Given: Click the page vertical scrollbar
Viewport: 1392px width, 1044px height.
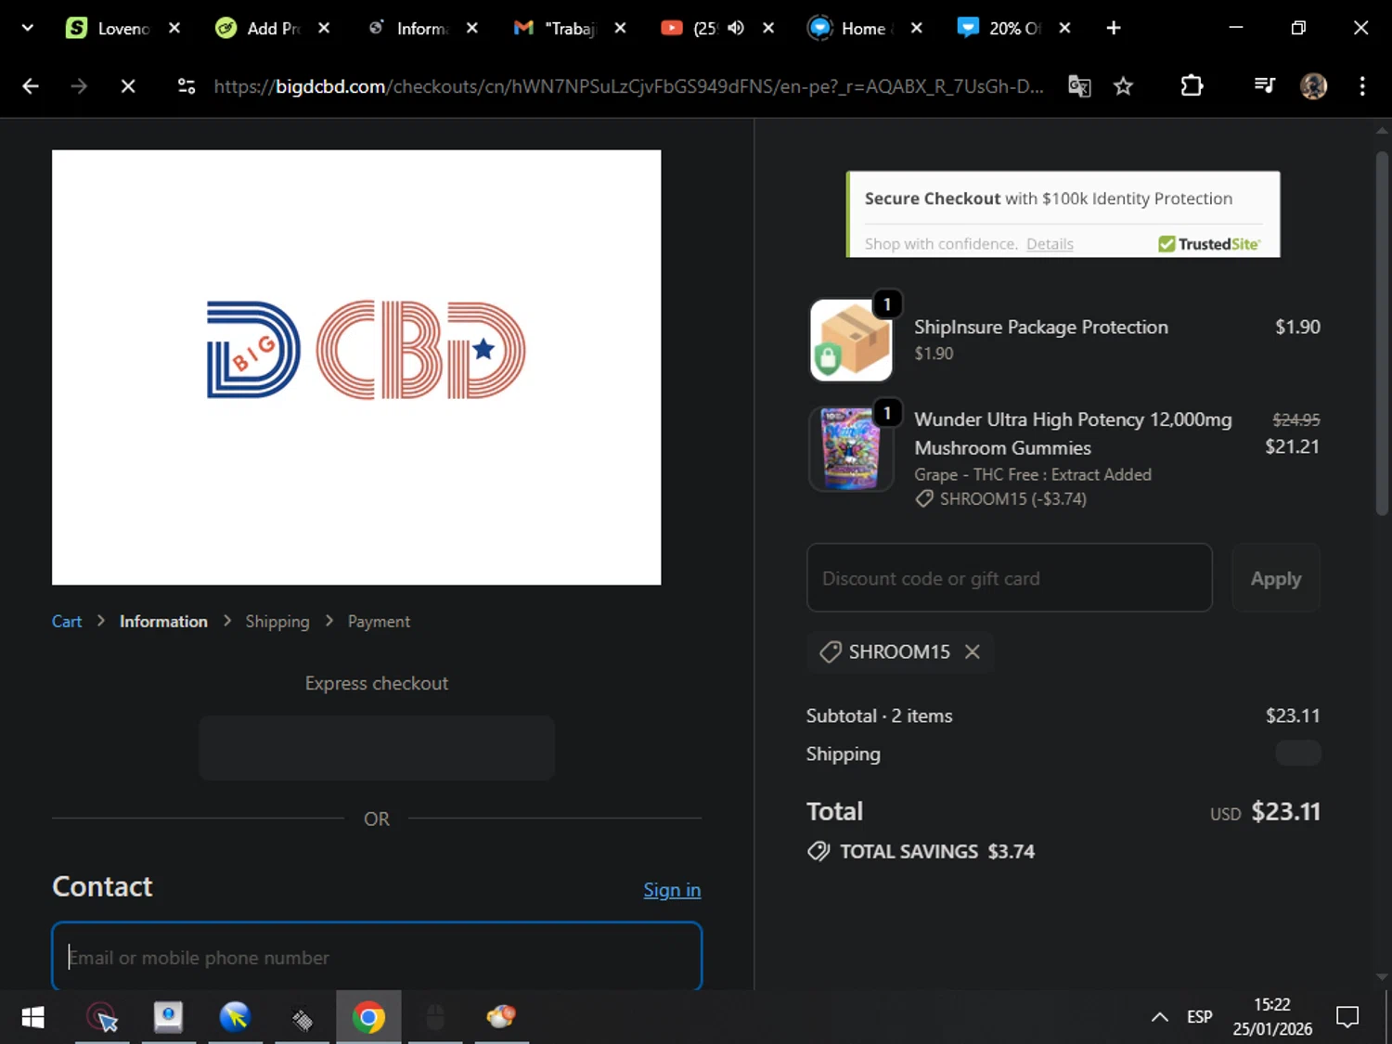Looking at the screenshot, I should [x=1382, y=334].
